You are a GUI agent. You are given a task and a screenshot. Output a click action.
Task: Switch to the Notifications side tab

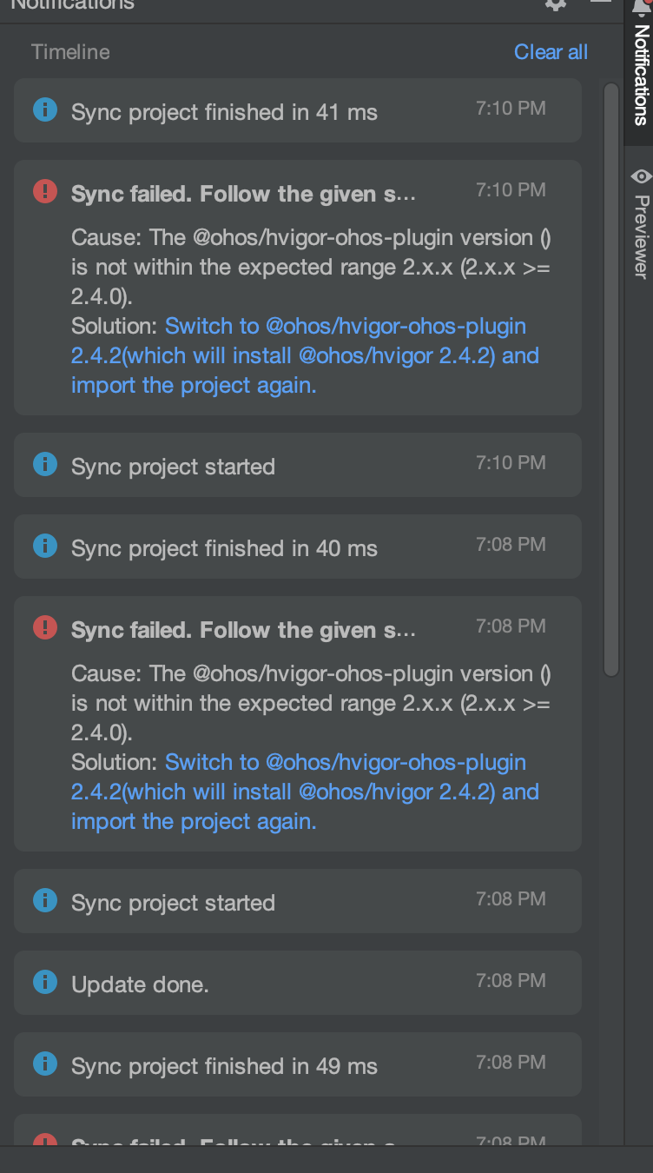[639, 72]
